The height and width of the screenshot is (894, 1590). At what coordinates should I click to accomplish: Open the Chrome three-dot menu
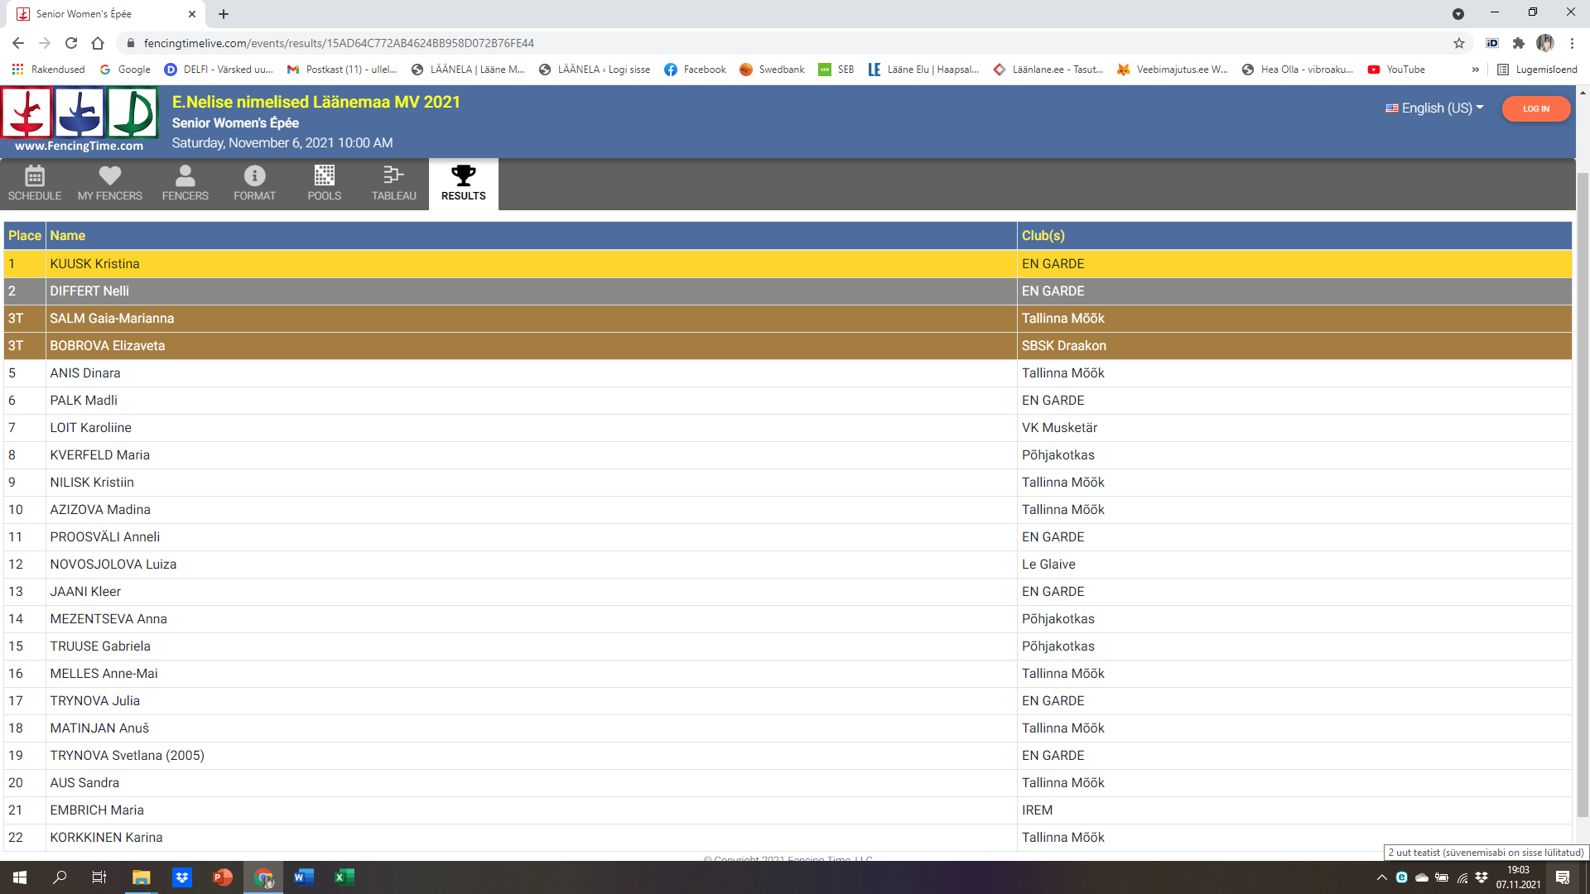point(1572,43)
